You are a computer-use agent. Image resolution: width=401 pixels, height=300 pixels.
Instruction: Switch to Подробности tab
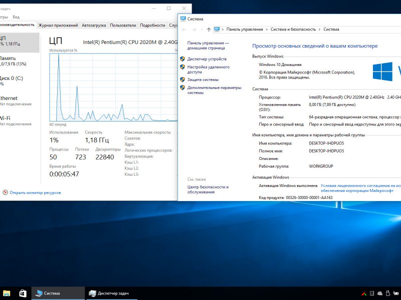click(x=152, y=25)
